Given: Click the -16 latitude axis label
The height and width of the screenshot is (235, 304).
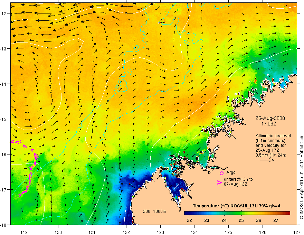Looking at the screenshot, I should click(x=3, y=154).
